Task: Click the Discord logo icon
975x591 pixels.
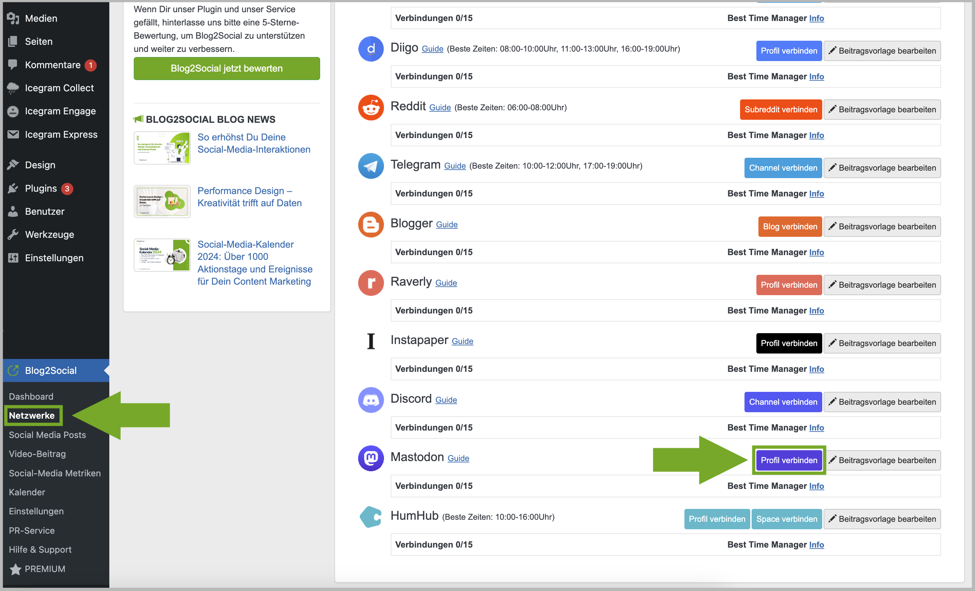Action: (x=371, y=400)
